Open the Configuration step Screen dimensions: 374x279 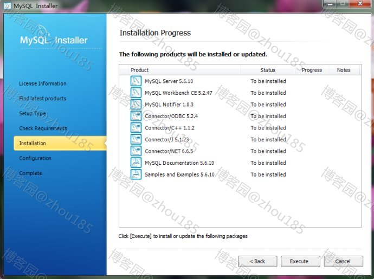point(35,158)
